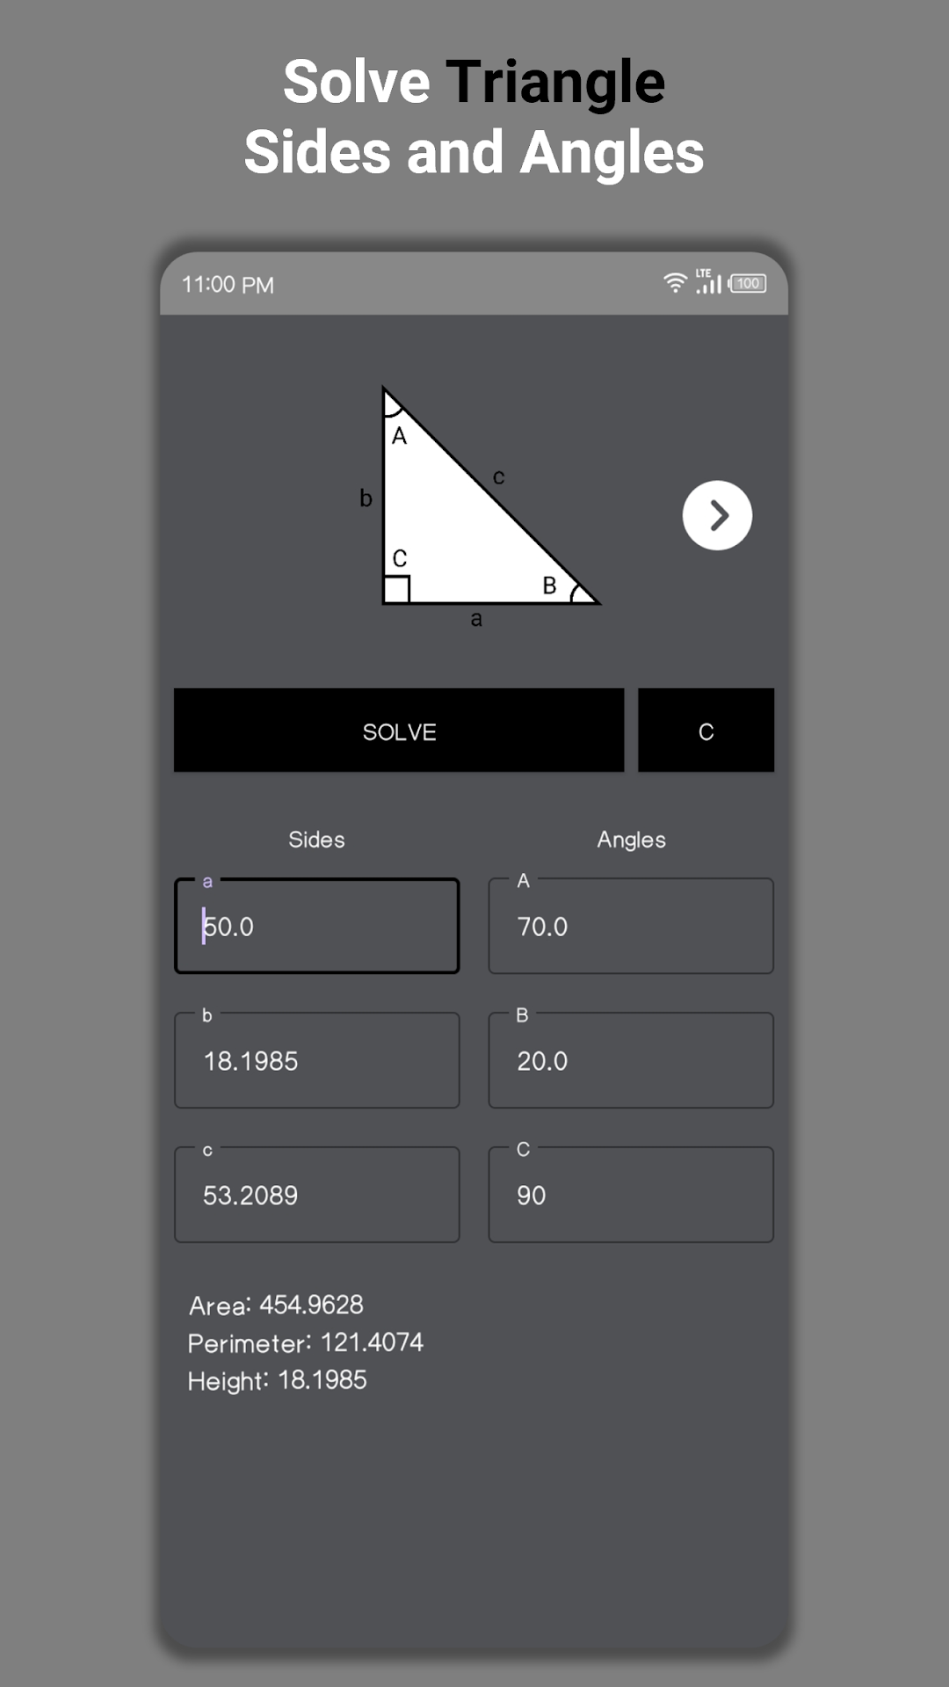Focus the side a input field
The image size is (949, 1687).
point(317,927)
